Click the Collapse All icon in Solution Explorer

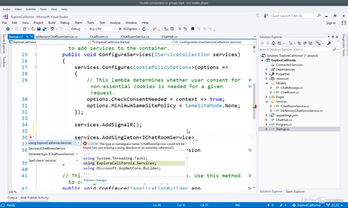[305, 43]
